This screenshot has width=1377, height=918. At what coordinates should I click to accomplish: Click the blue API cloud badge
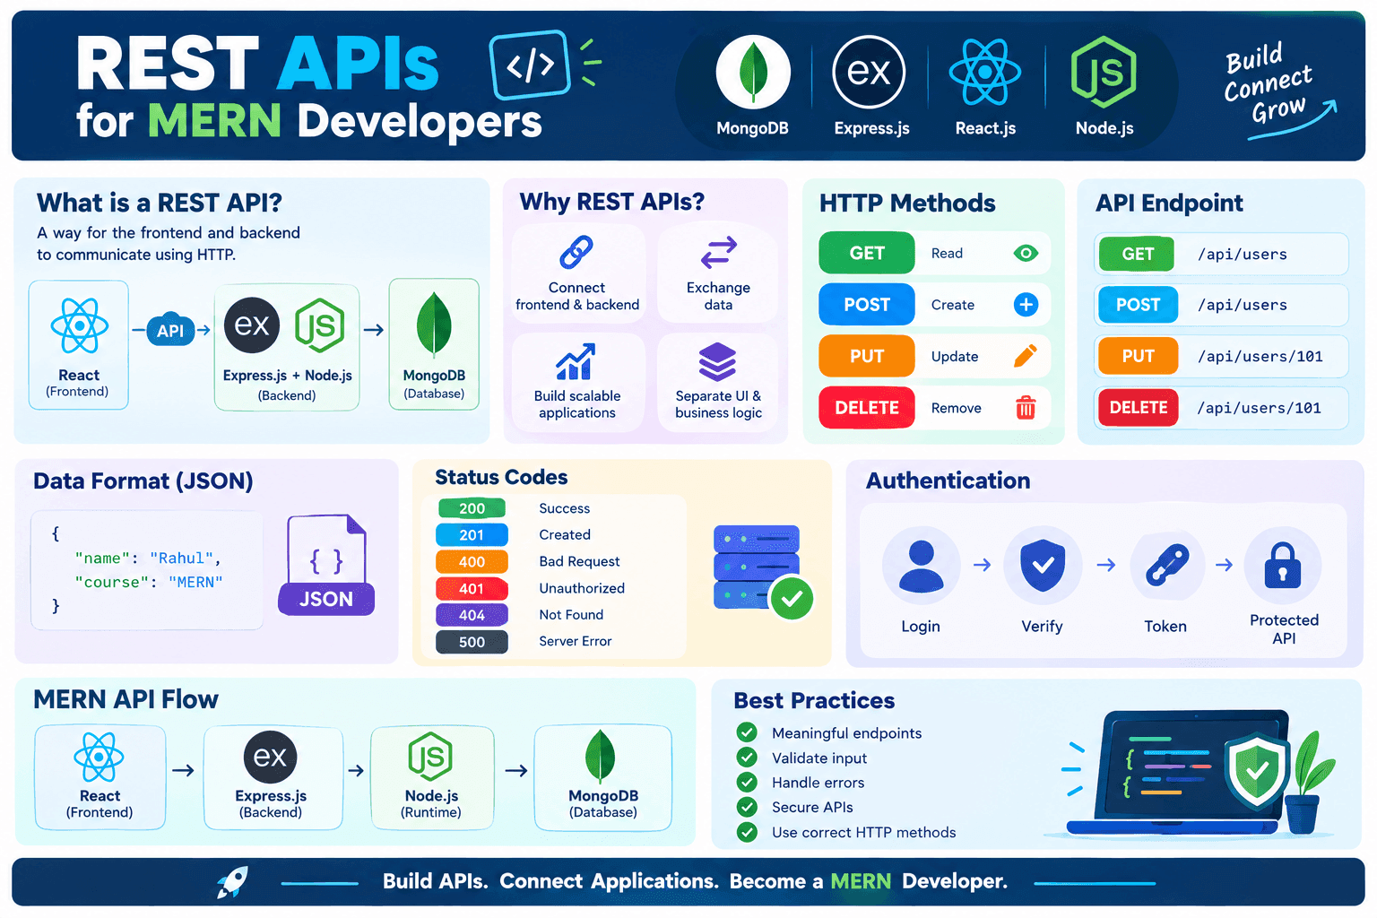point(170,330)
